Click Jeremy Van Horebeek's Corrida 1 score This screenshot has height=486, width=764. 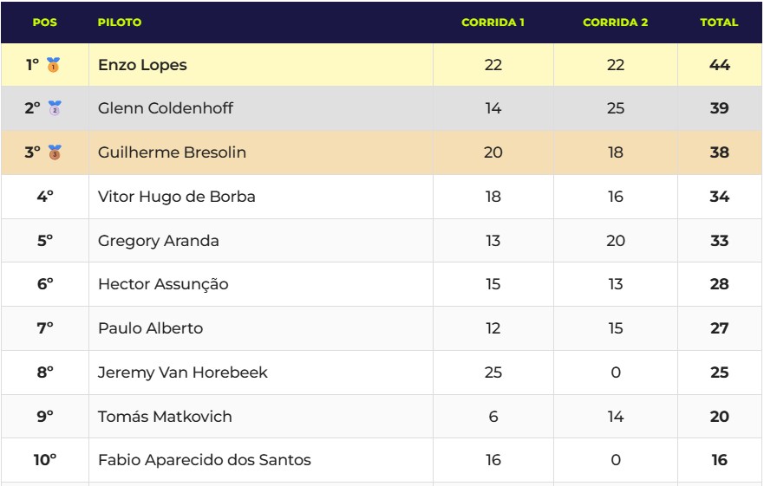click(x=493, y=373)
